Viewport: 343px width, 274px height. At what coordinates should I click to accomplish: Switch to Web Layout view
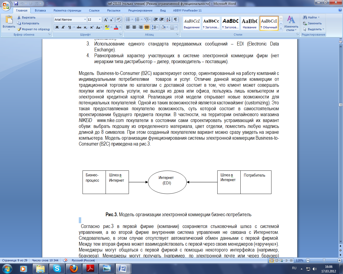coord(281,260)
